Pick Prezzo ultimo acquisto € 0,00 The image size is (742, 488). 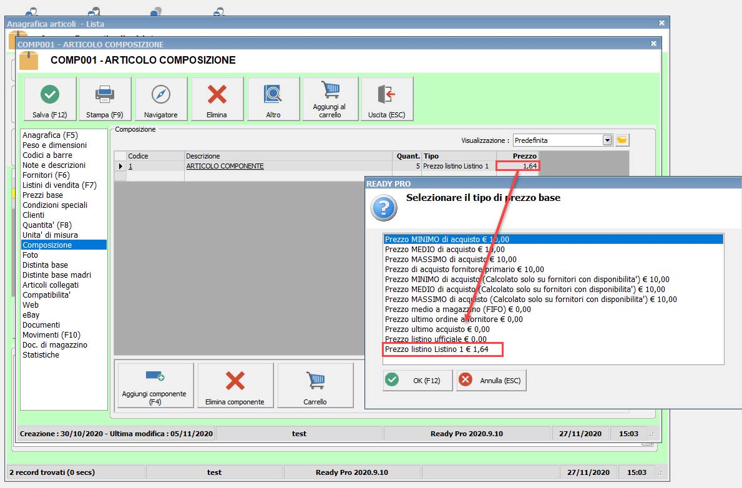pos(553,329)
